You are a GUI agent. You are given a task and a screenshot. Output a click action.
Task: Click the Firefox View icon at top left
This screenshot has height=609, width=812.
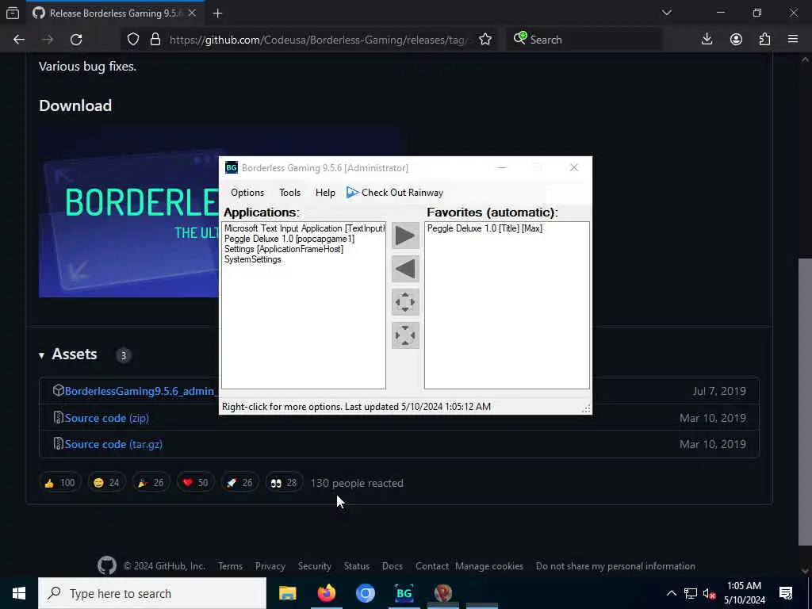click(13, 13)
